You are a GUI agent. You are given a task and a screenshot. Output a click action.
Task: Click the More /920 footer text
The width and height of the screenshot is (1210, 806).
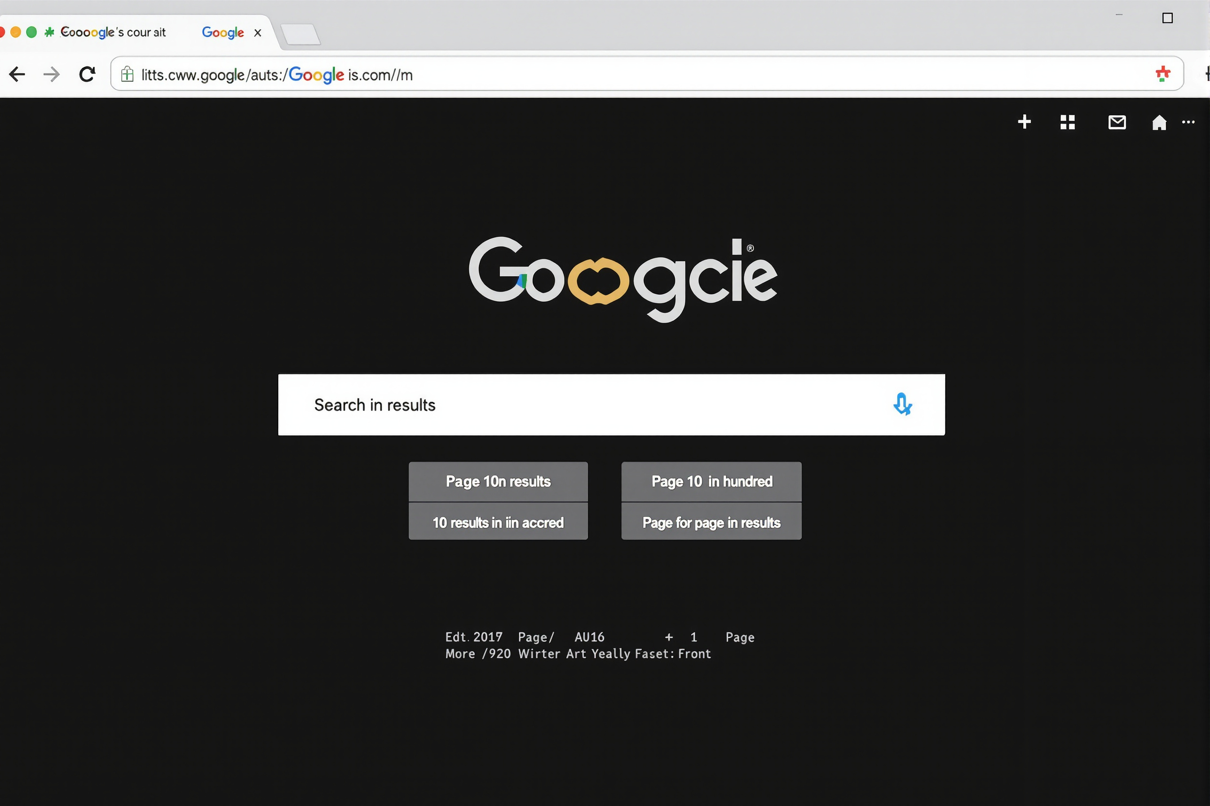(x=478, y=653)
